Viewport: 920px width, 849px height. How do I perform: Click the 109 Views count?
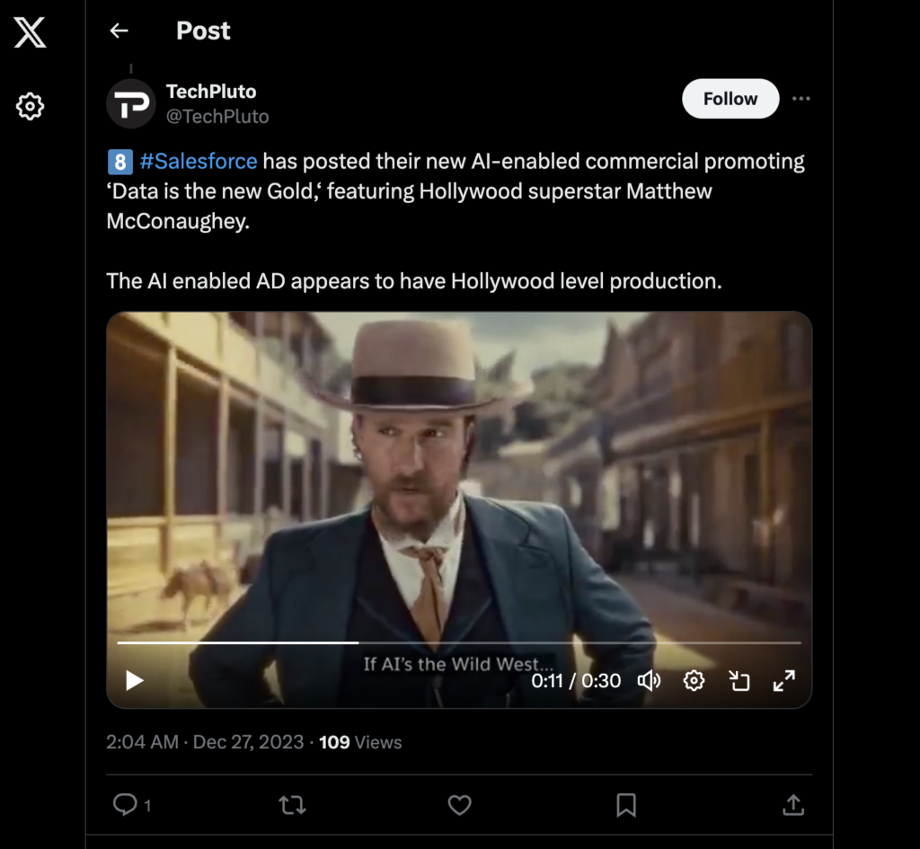pos(360,742)
